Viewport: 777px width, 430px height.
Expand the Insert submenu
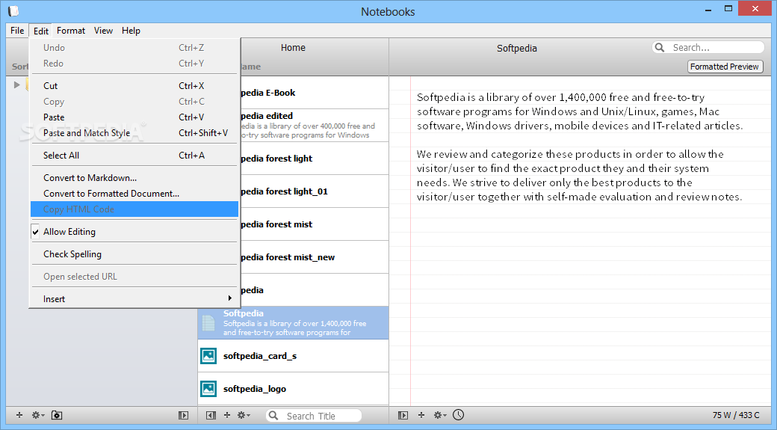point(134,299)
